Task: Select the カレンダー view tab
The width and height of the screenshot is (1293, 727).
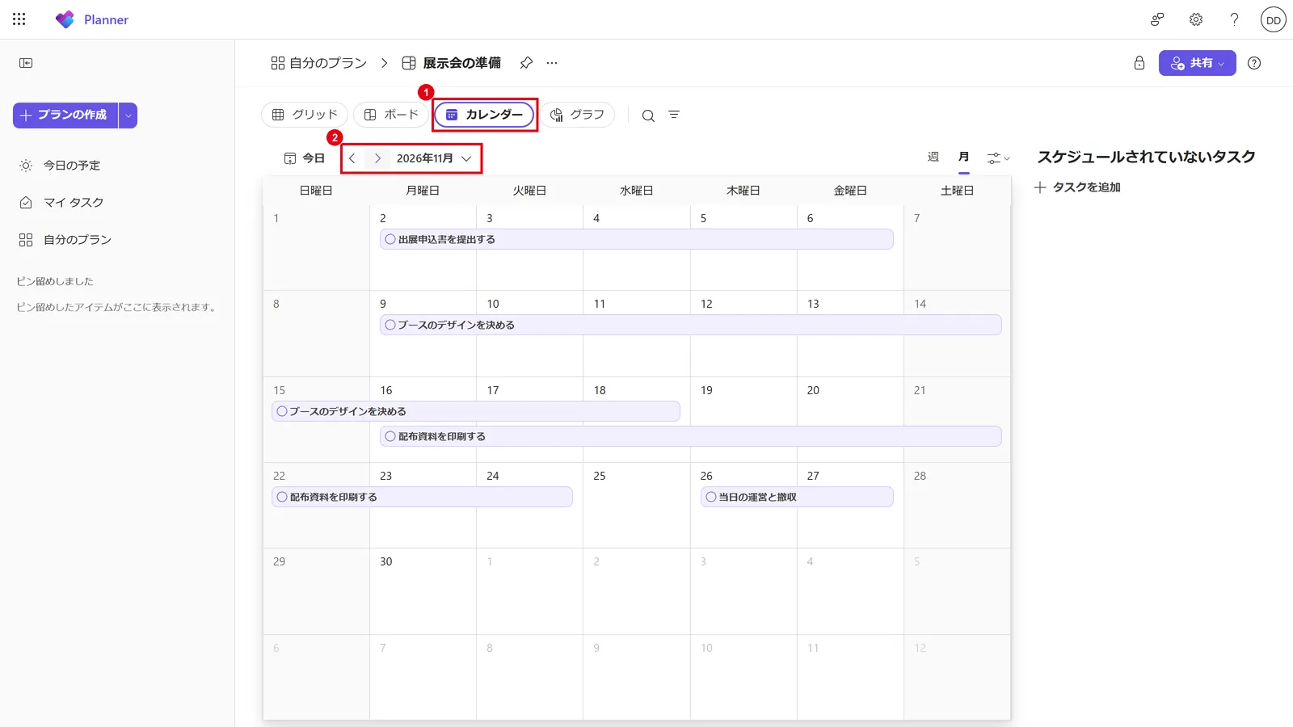Action: 485,115
